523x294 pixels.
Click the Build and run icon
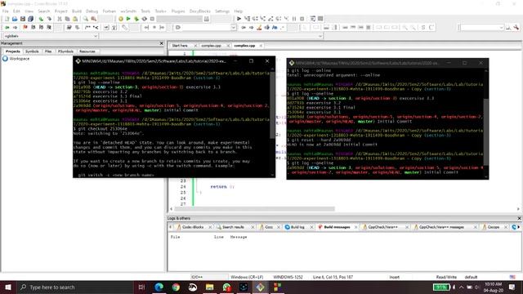coord(136,19)
